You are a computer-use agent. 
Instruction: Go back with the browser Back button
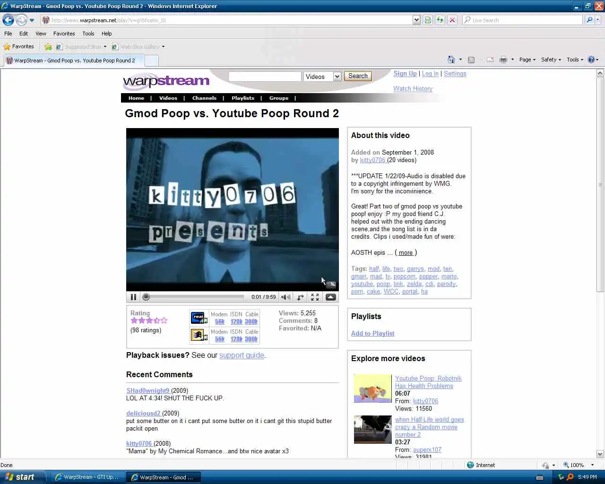(x=8, y=20)
